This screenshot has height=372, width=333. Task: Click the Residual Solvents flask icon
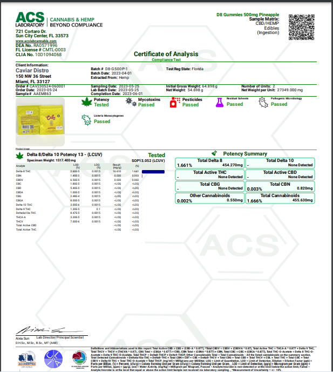tap(219, 103)
